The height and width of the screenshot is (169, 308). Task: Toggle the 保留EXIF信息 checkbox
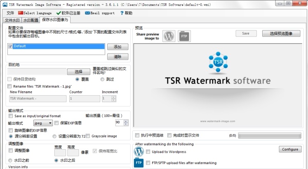tap(56, 123)
